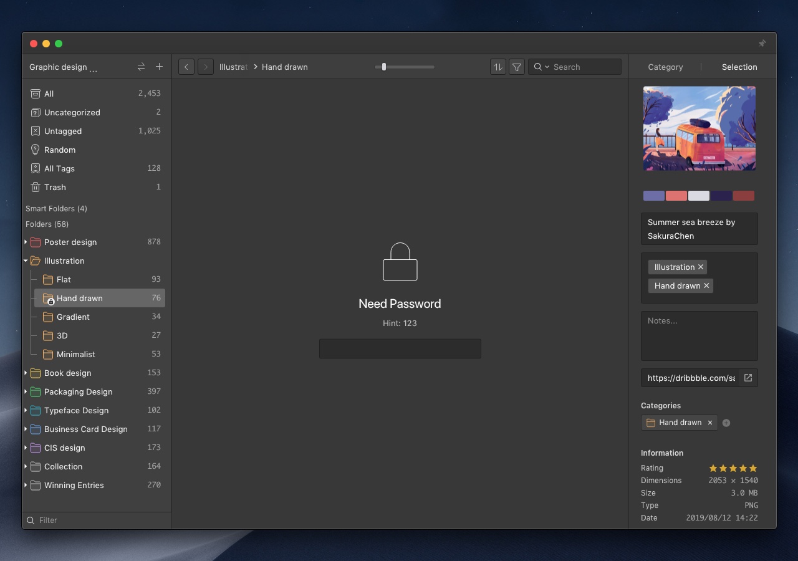Expand the Packaging Design folder

coord(26,391)
